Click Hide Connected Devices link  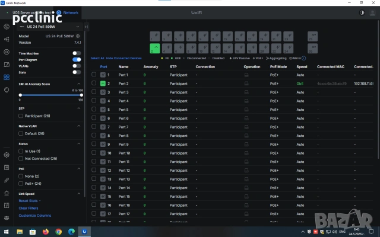tap(124, 58)
